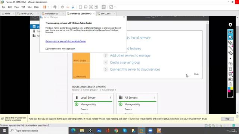239x134 pixels.
Task: Switch to the IBM CLIENT tab
Action: [105, 13]
